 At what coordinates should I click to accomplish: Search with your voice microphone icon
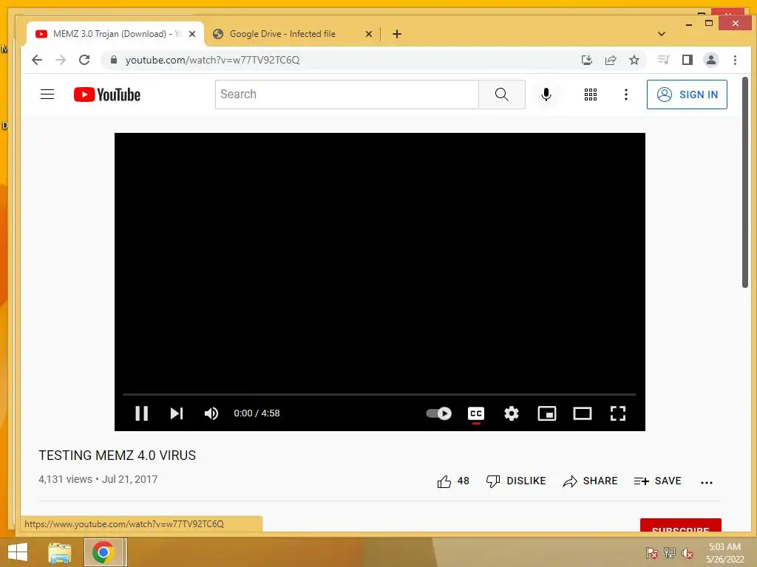(x=546, y=94)
